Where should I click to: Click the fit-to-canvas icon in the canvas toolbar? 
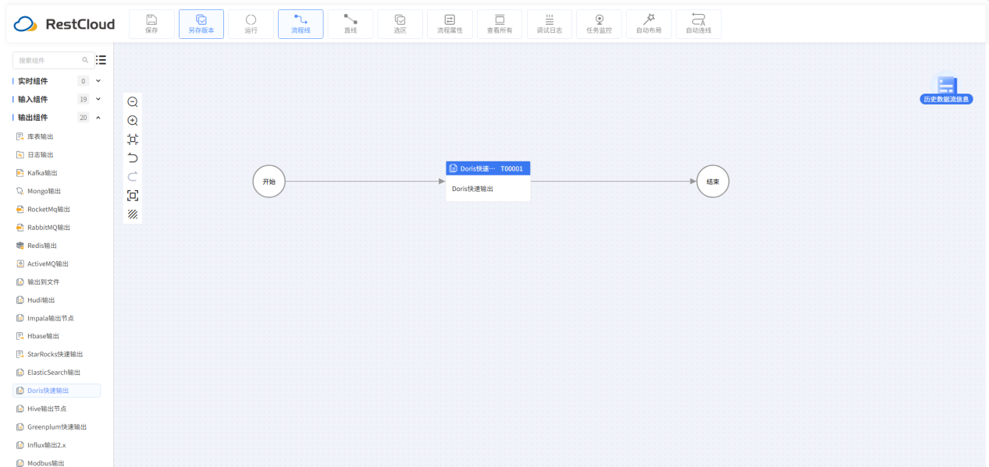click(x=133, y=140)
